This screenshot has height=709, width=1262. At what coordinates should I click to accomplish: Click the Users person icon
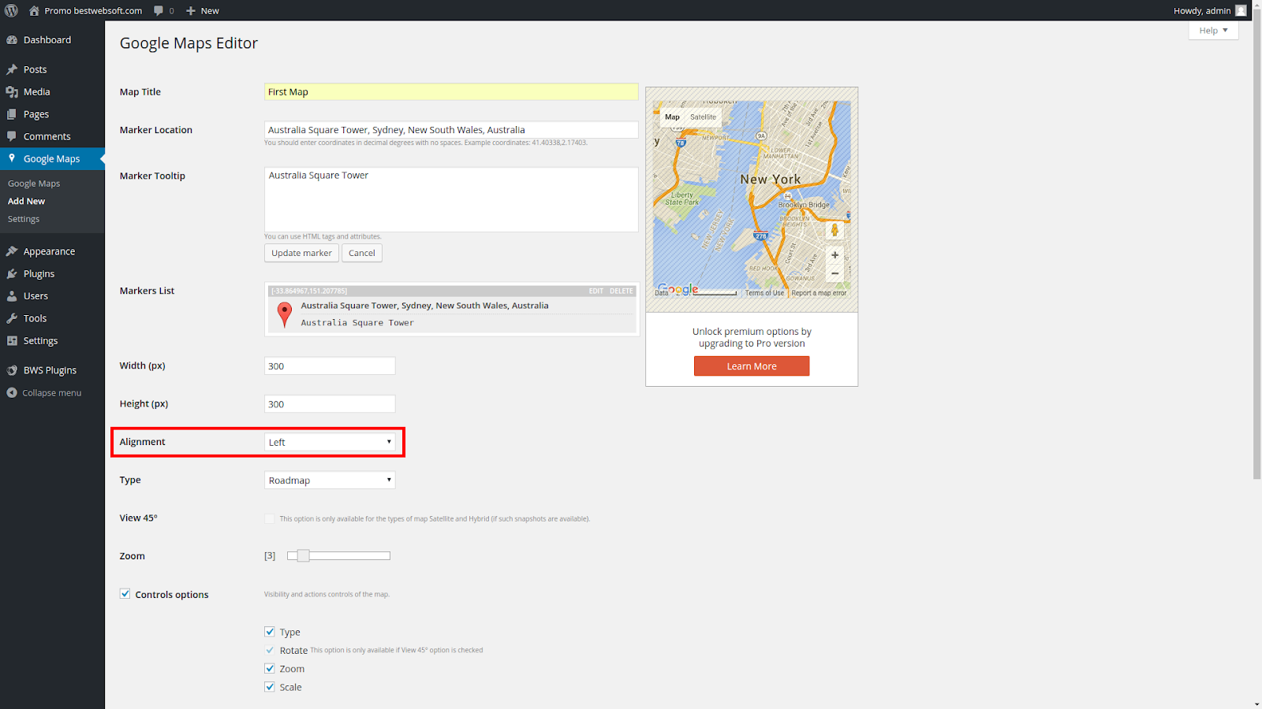(12, 296)
